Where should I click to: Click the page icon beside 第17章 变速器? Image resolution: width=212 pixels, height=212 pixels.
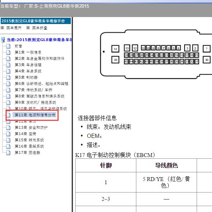click(8, 152)
